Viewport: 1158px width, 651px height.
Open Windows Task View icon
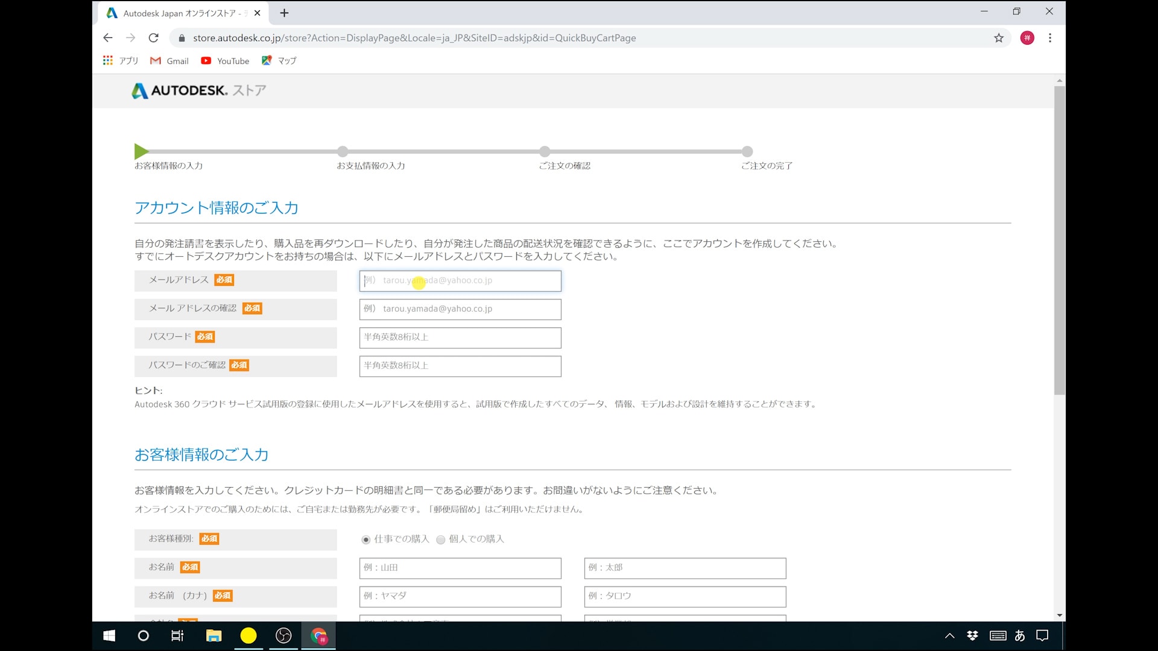click(177, 635)
